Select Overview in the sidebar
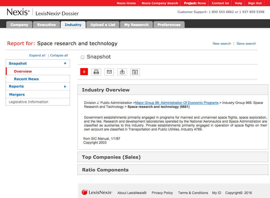The height and width of the screenshot is (198, 270). point(23,71)
